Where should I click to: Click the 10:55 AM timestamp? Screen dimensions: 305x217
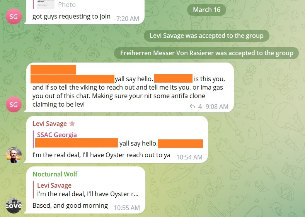tap(127, 208)
